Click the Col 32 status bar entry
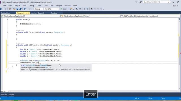181x101 pixels. [150, 98]
